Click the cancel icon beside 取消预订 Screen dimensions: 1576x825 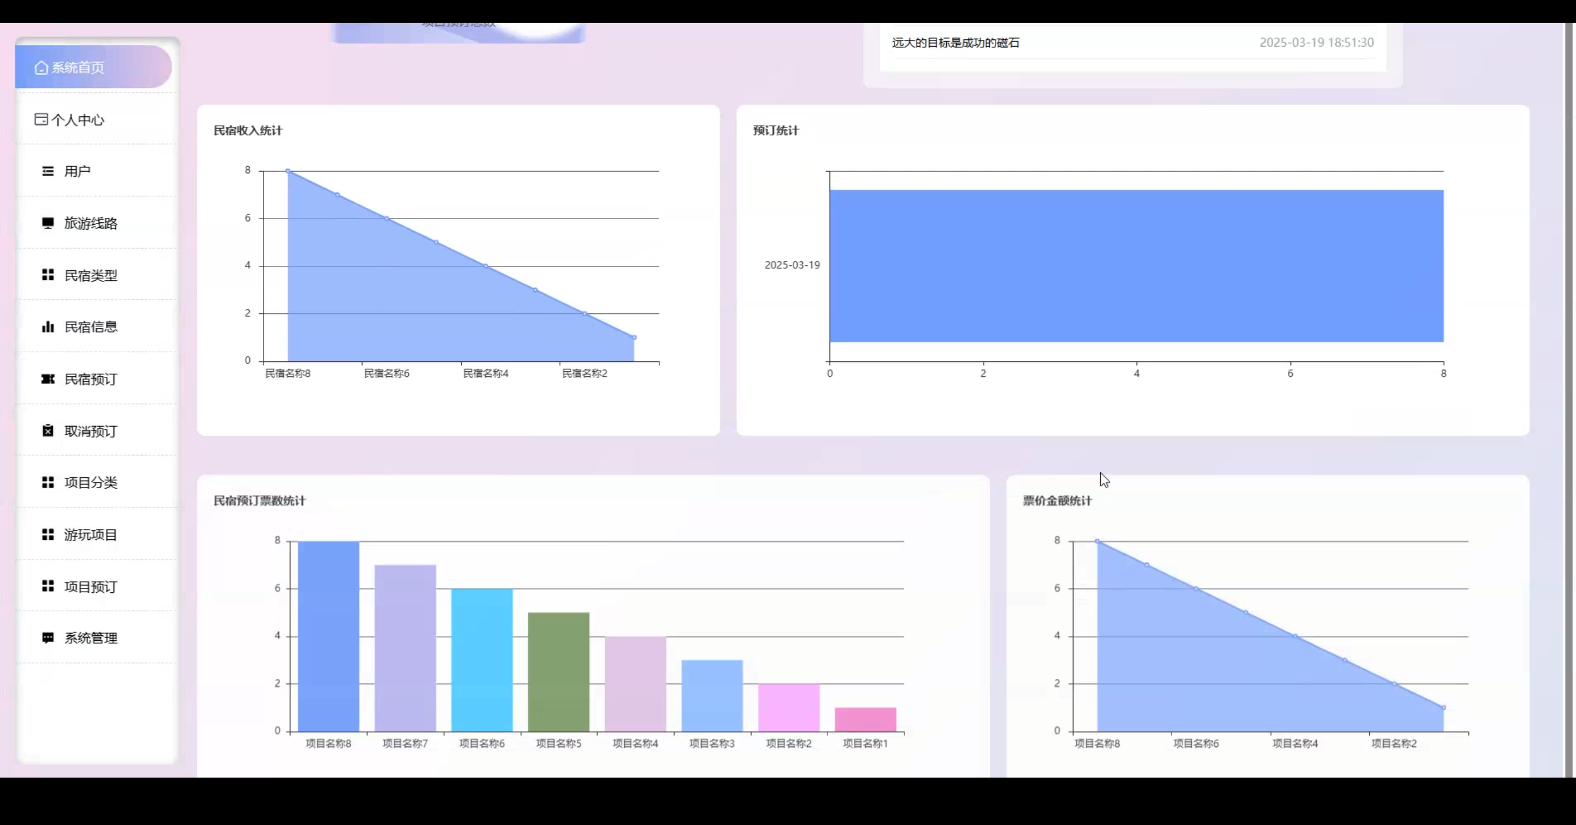coord(48,431)
